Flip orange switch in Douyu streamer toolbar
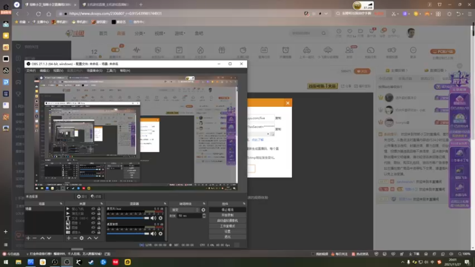475x267 pixels. pyautogui.click(x=115, y=50)
